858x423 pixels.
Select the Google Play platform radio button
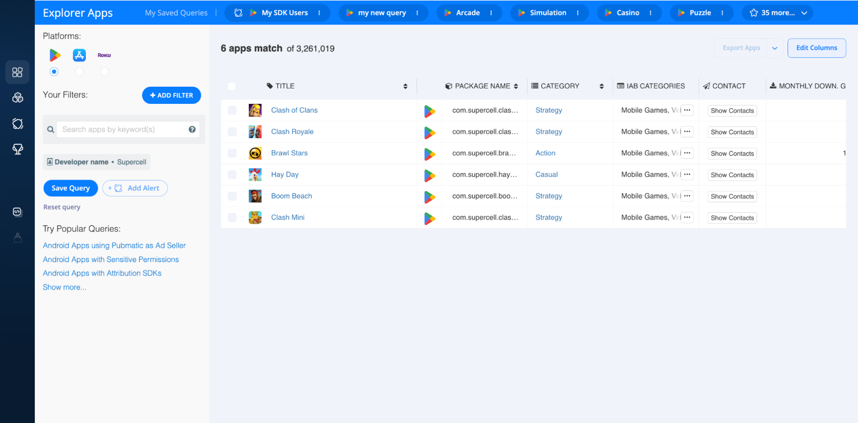point(54,72)
